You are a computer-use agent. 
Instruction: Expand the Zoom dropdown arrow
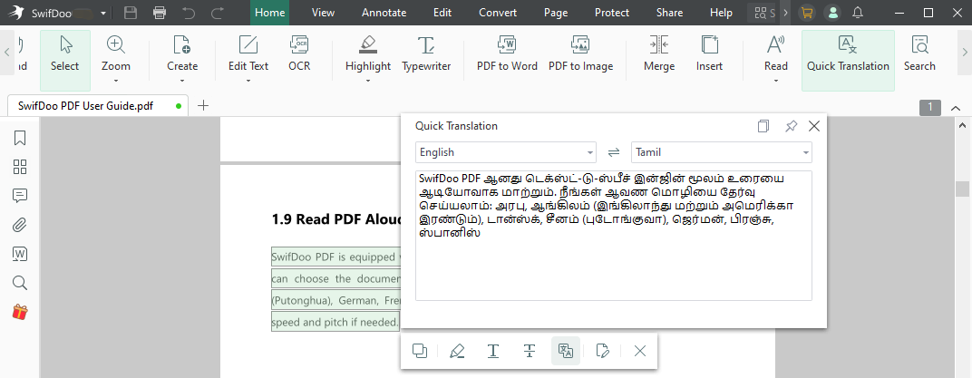(x=116, y=81)
